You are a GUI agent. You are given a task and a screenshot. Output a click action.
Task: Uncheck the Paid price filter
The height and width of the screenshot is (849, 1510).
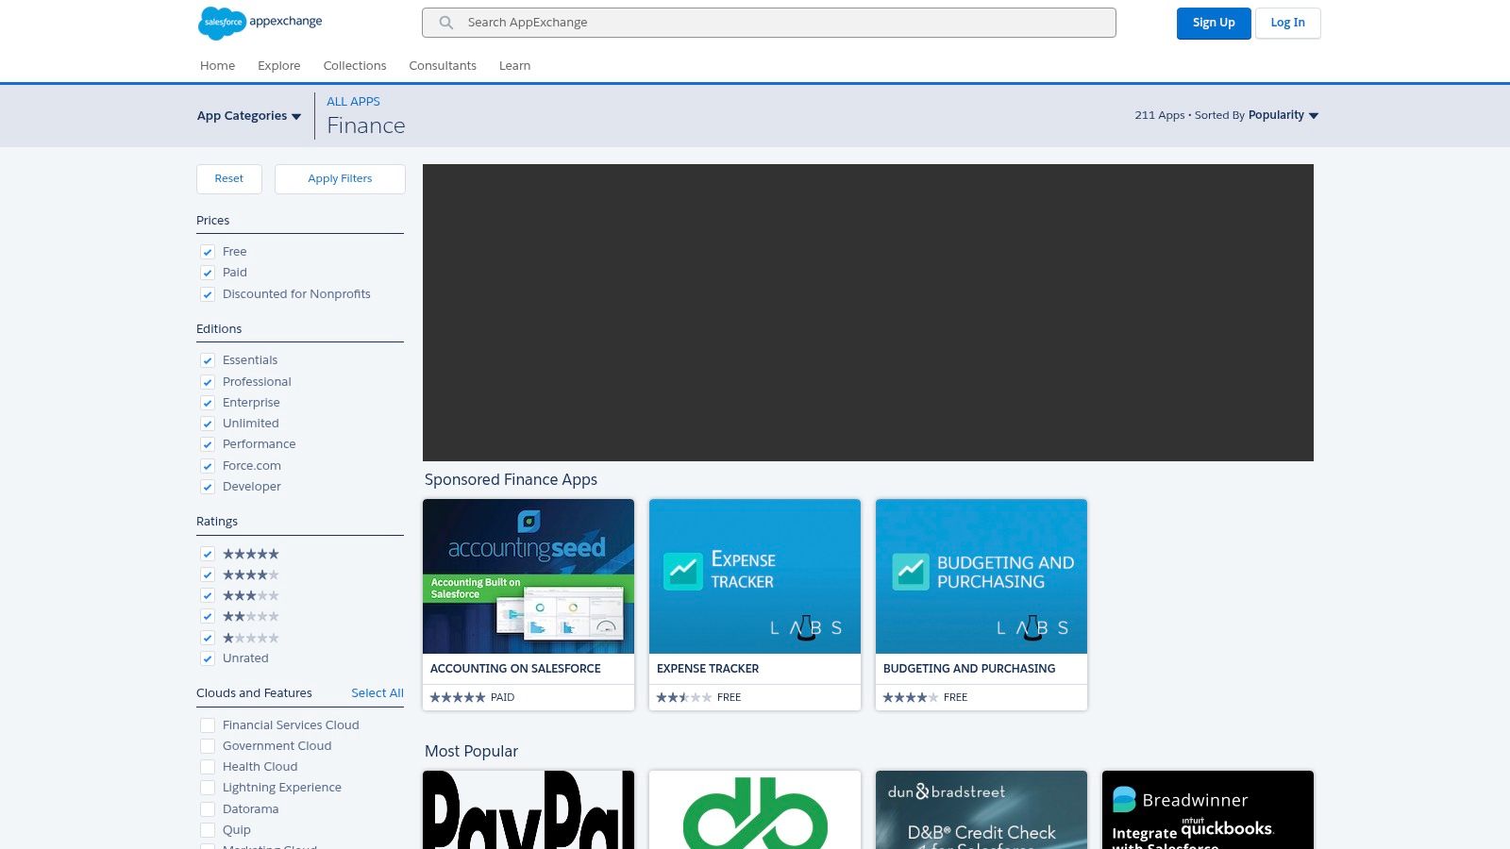tap(208, 273)
